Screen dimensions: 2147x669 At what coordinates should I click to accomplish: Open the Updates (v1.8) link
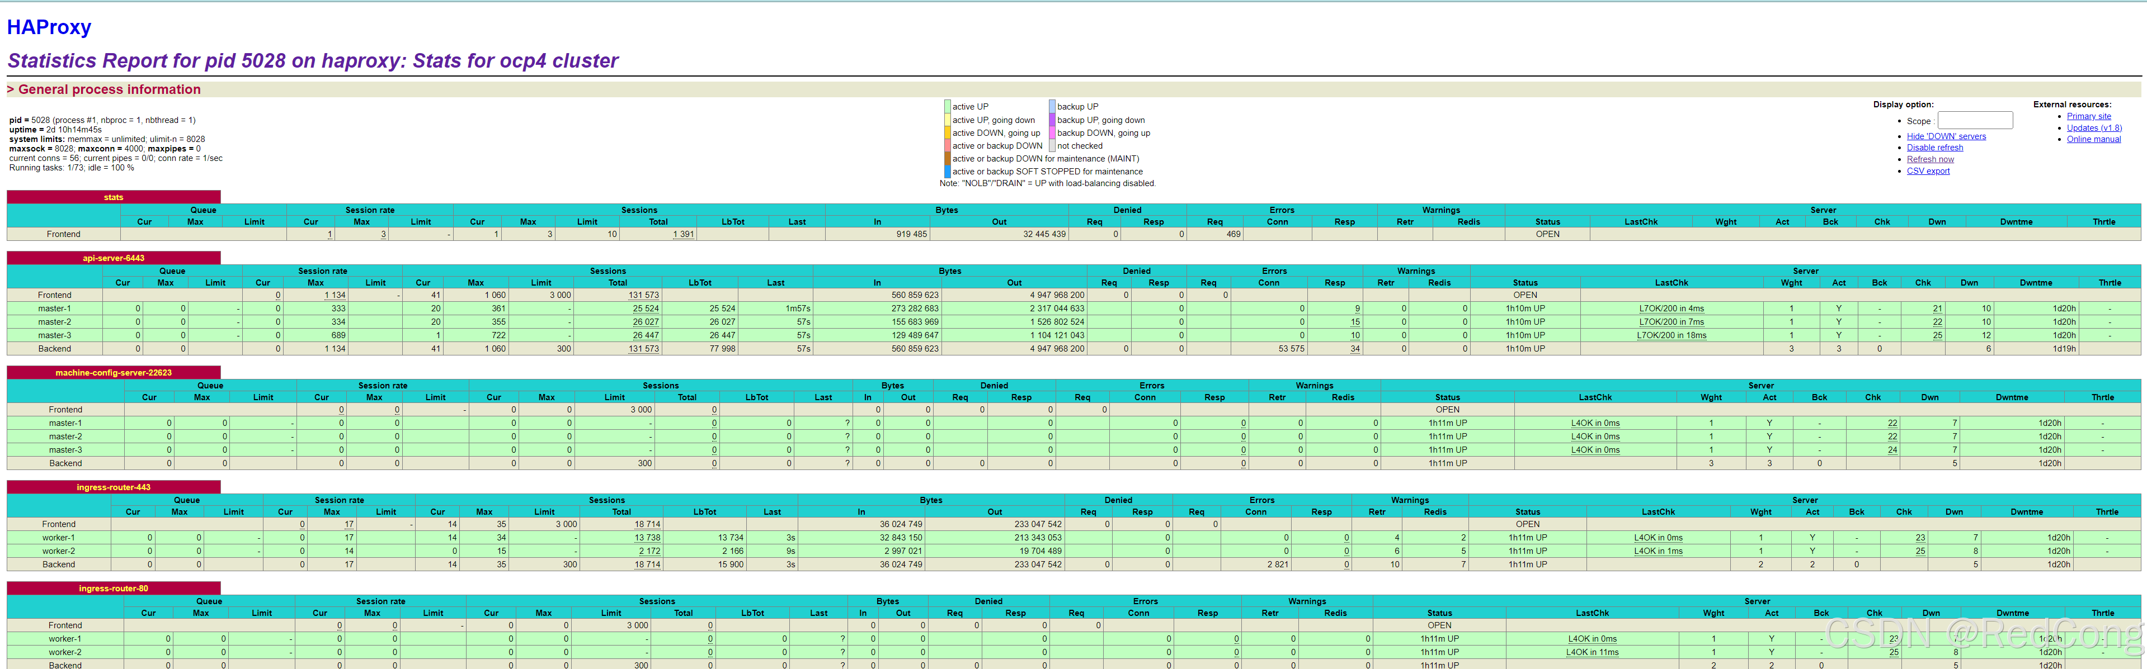point(2094,127)
